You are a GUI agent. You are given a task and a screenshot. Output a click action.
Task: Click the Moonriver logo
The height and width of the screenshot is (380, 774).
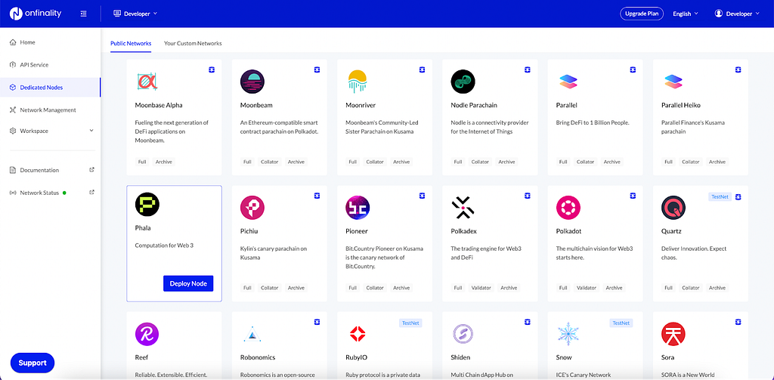[x=358, y=82]
